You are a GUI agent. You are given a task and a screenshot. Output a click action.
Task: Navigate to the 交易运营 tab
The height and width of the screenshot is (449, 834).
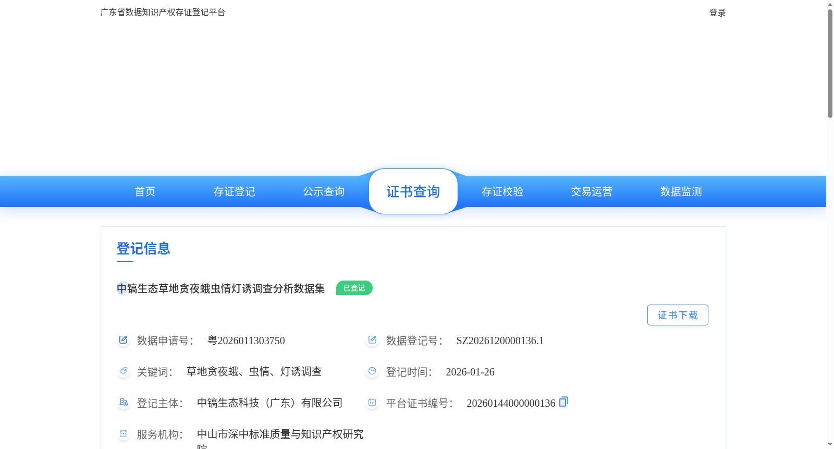click(592, 191)
